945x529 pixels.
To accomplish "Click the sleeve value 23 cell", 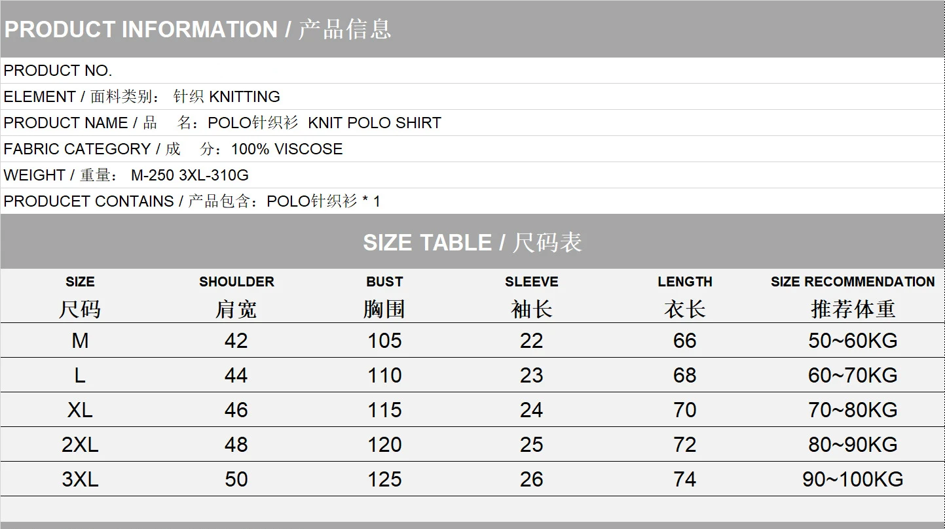I will coord(531,375).
